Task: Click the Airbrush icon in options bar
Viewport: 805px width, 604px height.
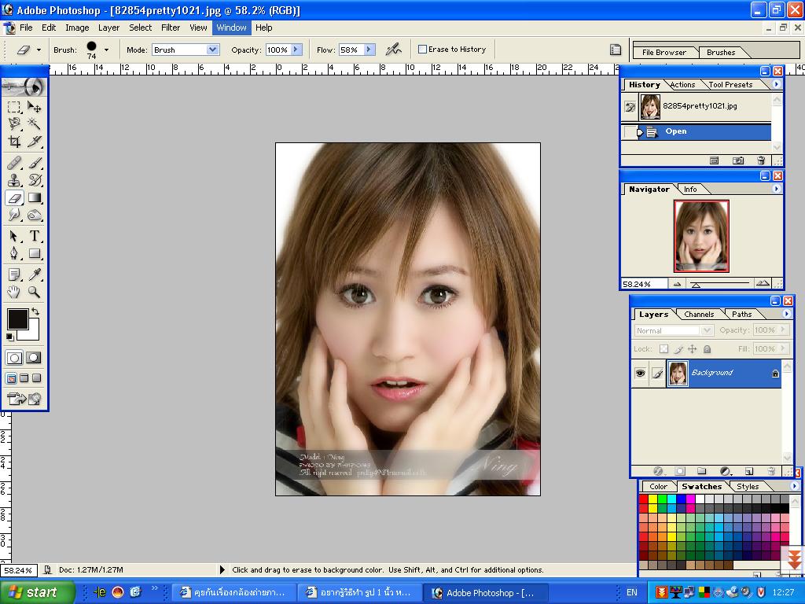Action: pyautogui.click(x=393, y=49)
